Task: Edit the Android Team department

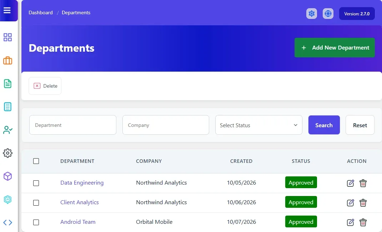Action: point(350,222)
